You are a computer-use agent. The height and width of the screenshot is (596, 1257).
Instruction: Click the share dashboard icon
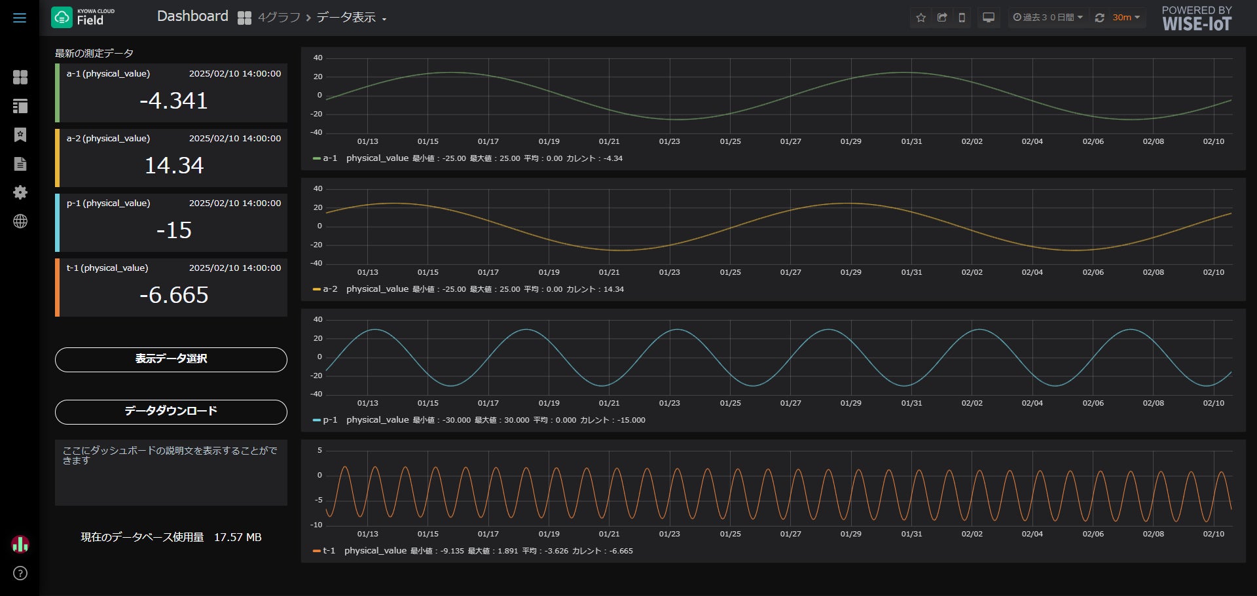click(x=942, y=18)
